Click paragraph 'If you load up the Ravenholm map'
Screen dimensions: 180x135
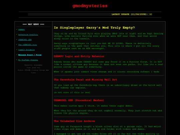108,86
